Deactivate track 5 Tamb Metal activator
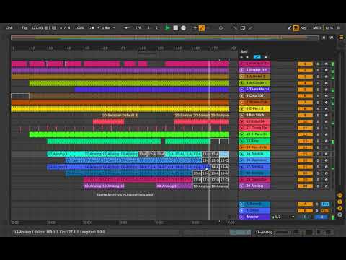 [x=305, y=90]
